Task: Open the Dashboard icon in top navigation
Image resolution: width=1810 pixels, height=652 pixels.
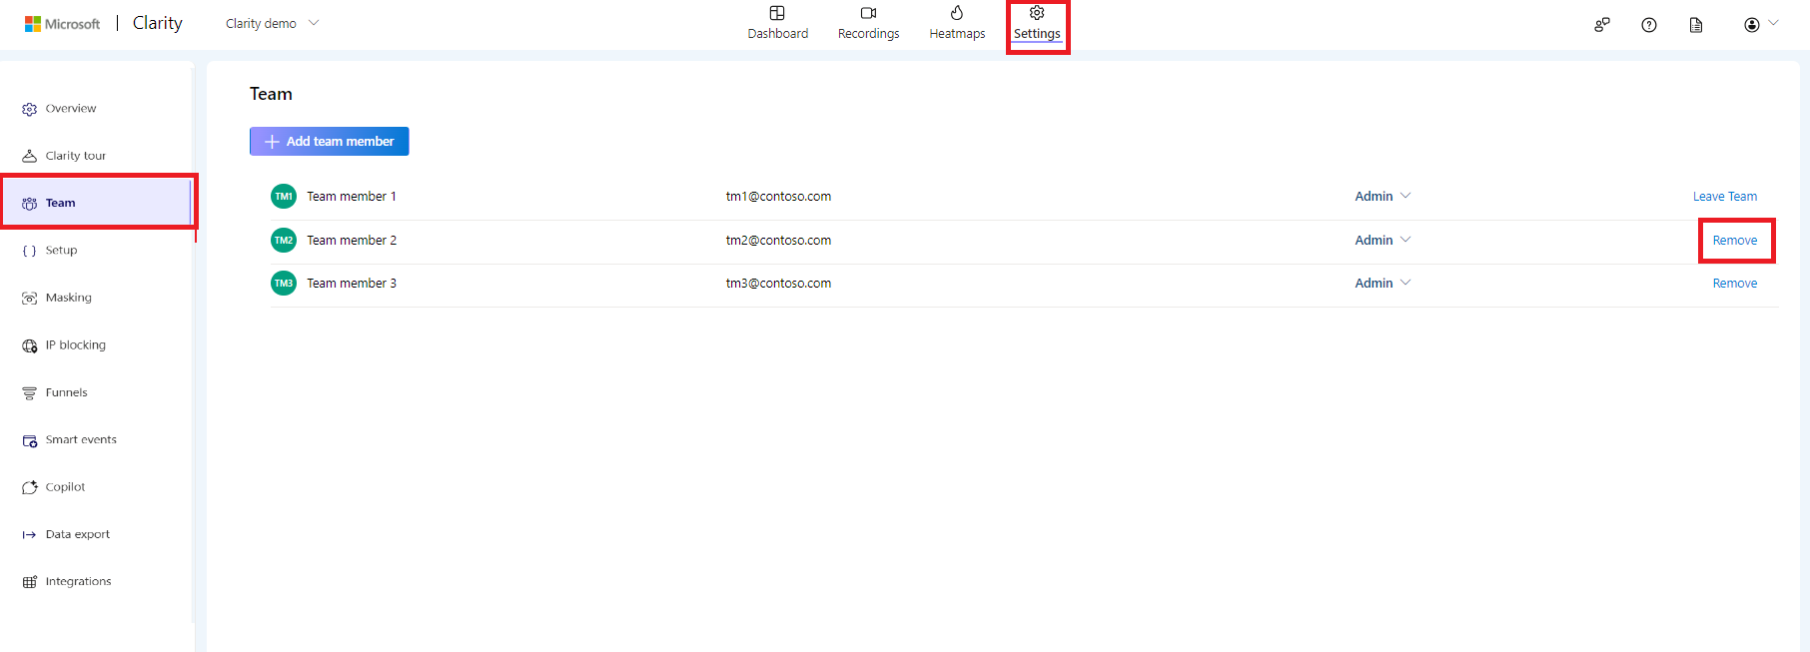Action: (777, 13)
